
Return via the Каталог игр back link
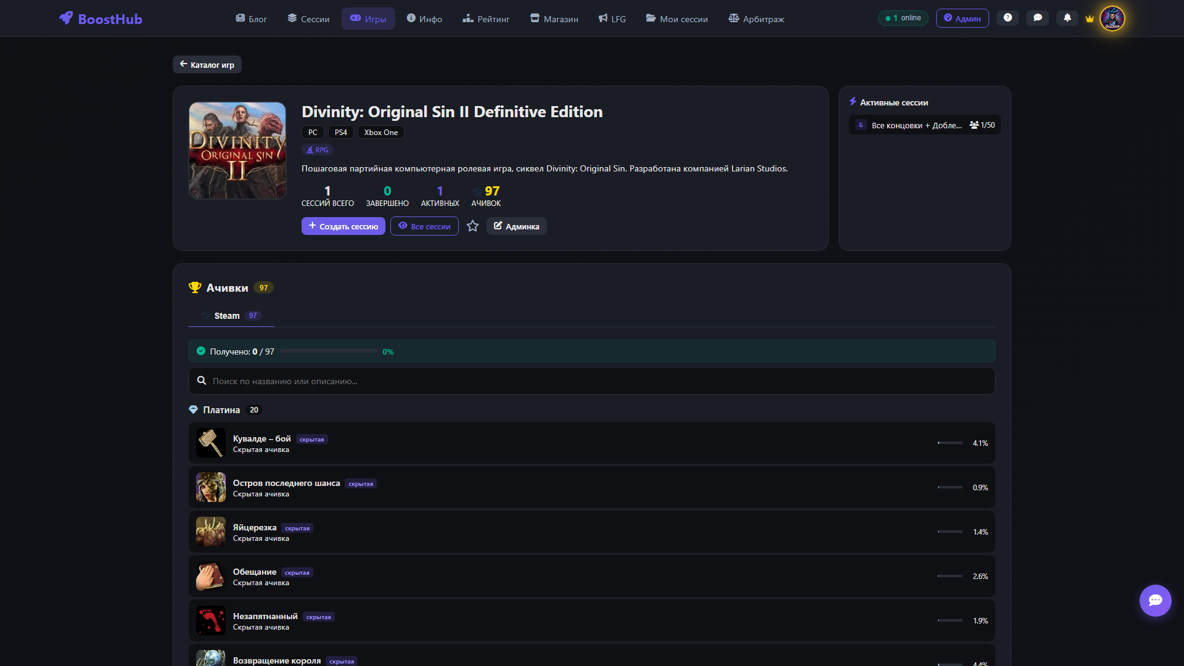(207, 65)
